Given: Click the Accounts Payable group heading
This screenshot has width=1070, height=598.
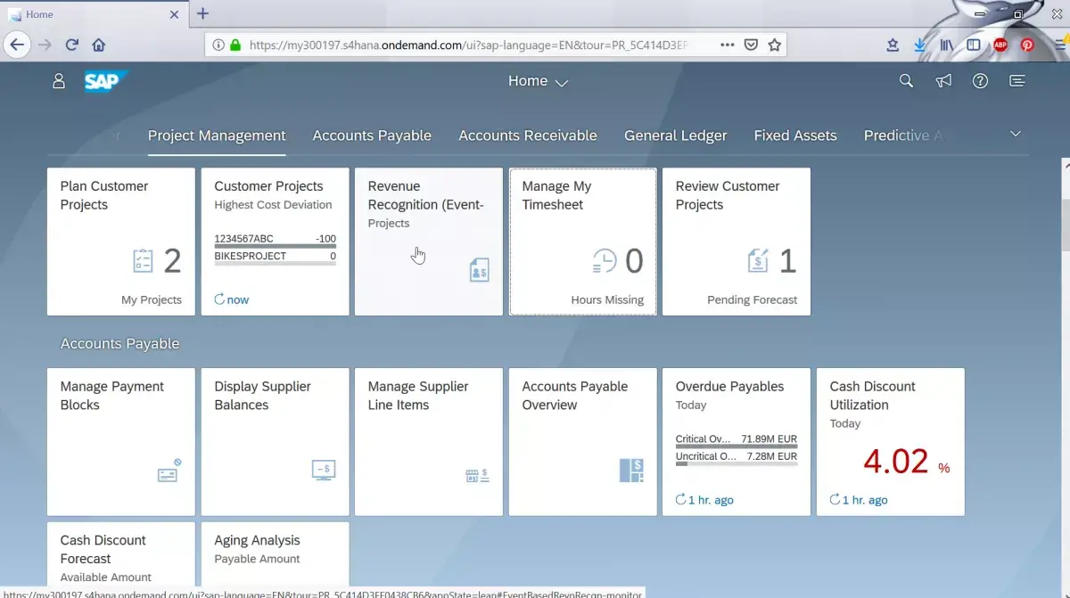Looking at the screenshot, I should coord(119,344).
